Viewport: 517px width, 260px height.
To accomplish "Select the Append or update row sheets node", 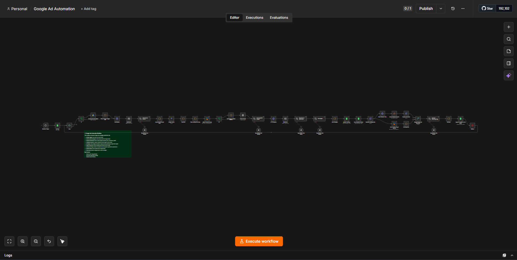I will coord(460,119).
